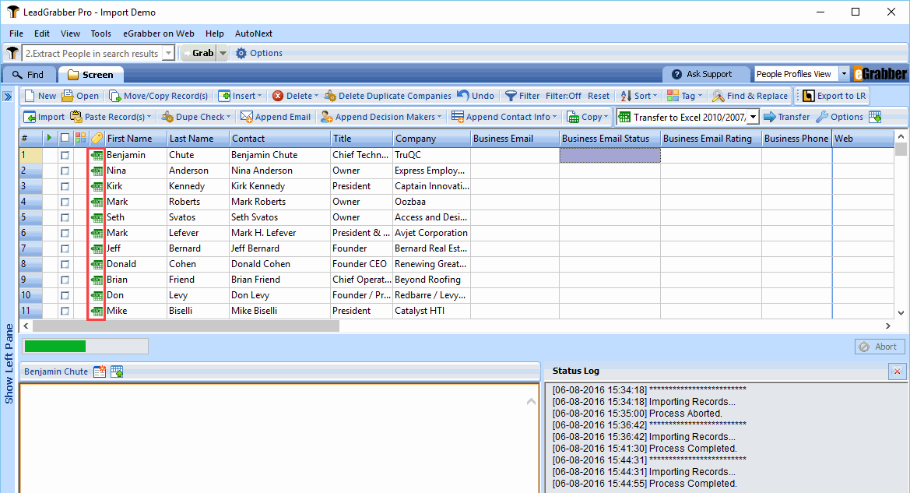Run the Append Email tool
Screen dimensions: 910x493
point(276,117)
